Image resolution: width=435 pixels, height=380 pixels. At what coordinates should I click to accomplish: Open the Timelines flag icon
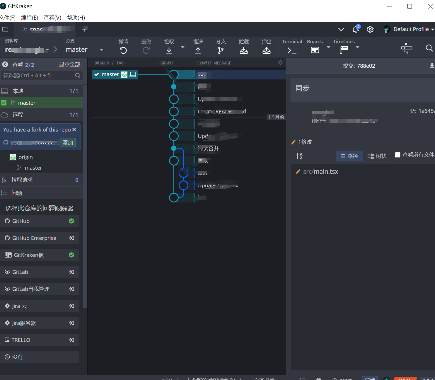click(344, 50)
